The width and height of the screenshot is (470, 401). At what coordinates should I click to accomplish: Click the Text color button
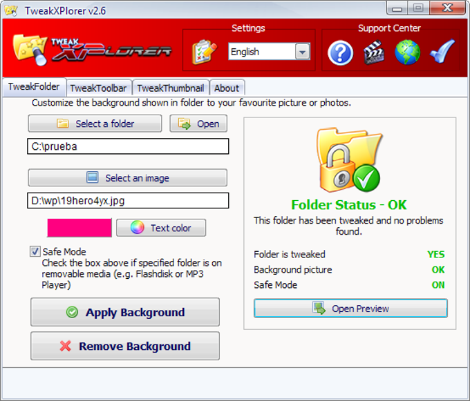[x=161, y=228]
